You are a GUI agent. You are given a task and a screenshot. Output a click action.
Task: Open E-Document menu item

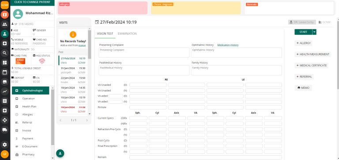pyautogui.click(x=30, y=146)
